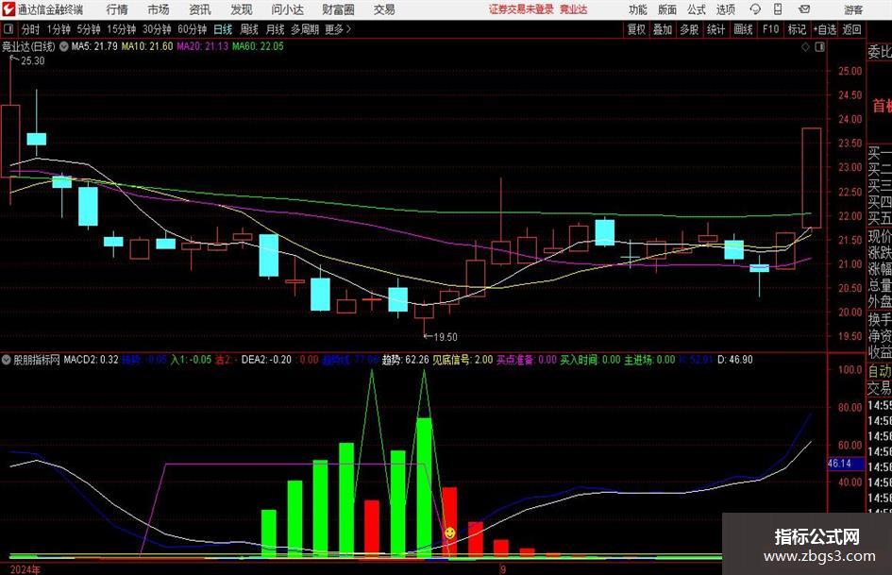Image resolution: width=892 pixels, height=575 pixels.
Task: Click the MA5: 21.79 value
Action: 94,46
